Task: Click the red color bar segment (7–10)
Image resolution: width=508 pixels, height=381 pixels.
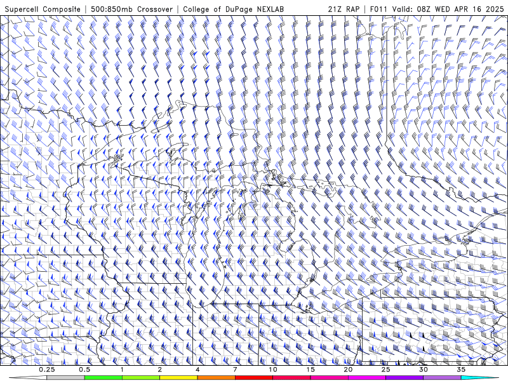Action: [253, 378]
